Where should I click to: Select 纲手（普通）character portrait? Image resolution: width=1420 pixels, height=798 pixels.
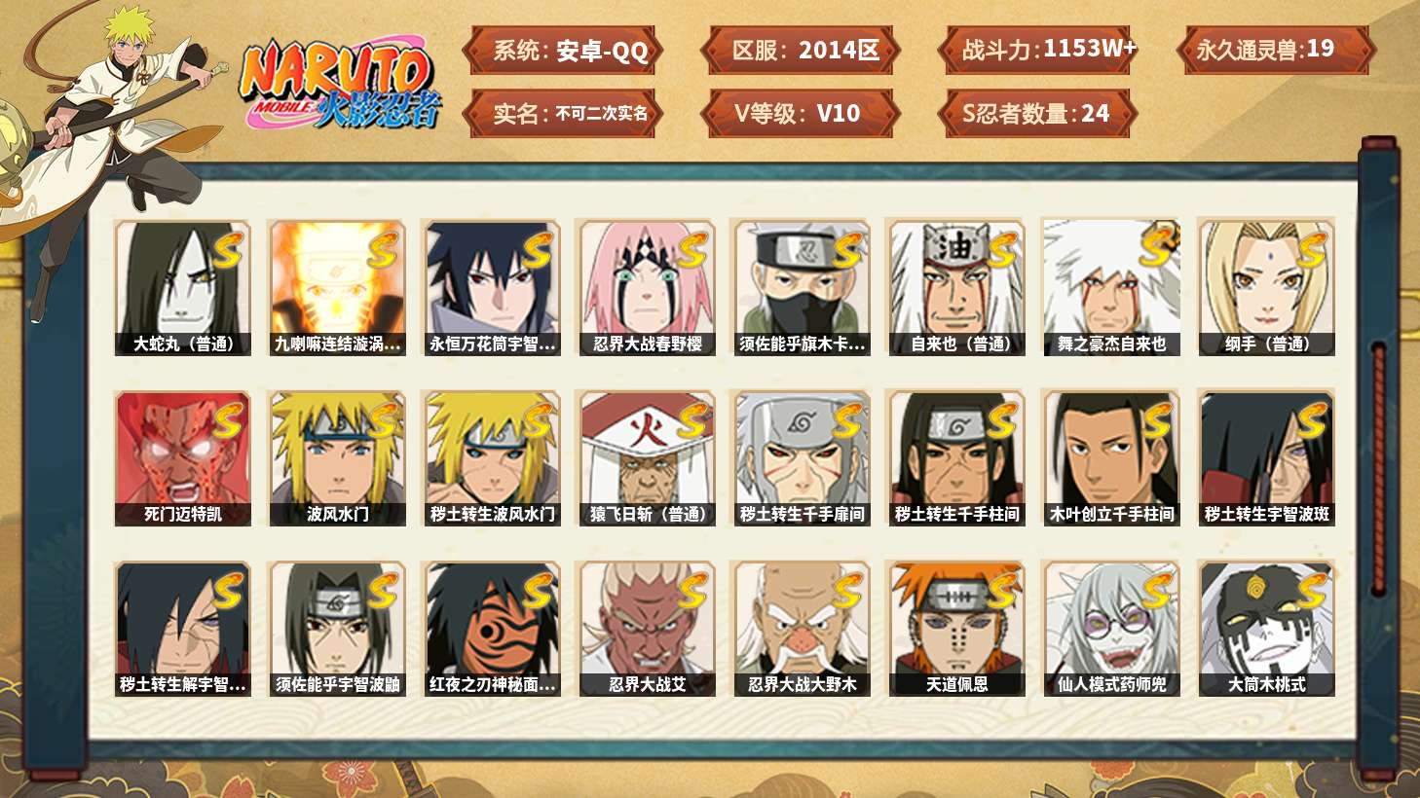(x=1267, y=288)
